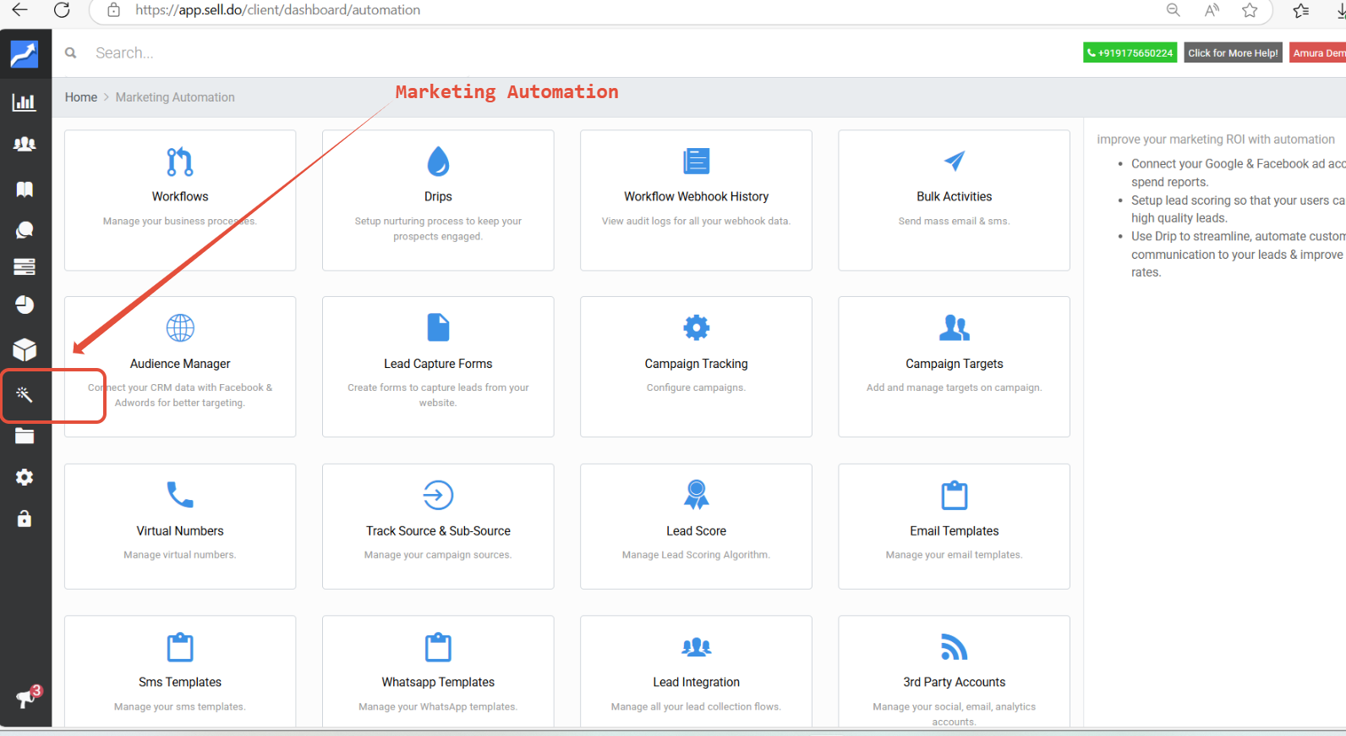Click the Home breadcrumb link
1346x736 pixels.
(81, 97)
